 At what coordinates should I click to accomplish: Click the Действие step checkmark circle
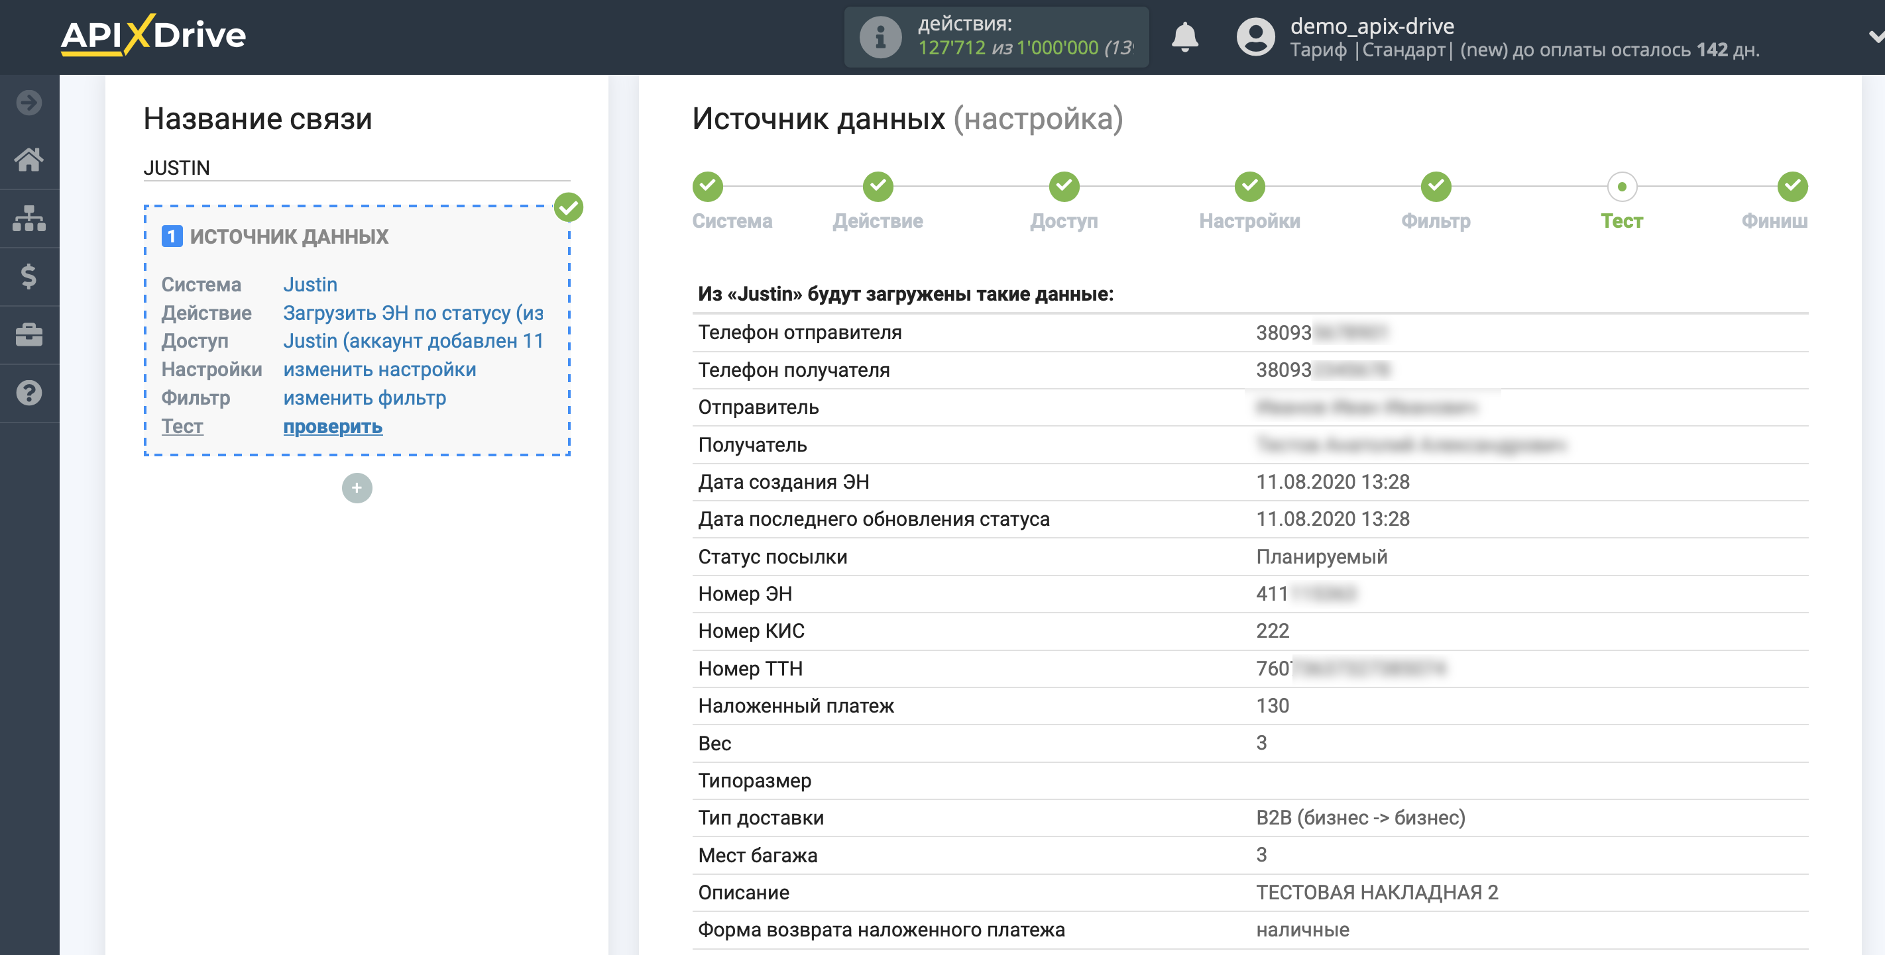point(878,187)
